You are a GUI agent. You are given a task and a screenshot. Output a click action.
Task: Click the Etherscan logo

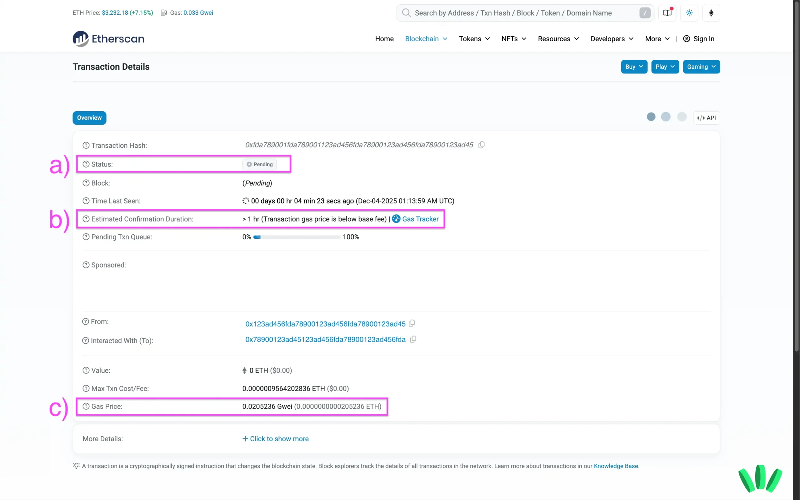(x=108, y=39)
